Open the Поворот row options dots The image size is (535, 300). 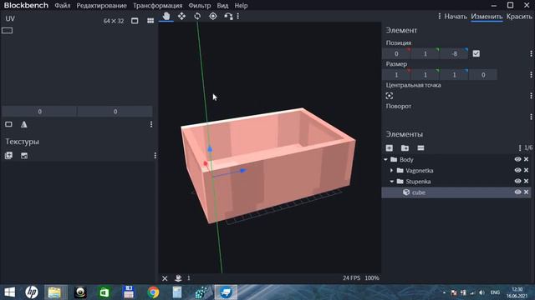[x=531, y=117]
